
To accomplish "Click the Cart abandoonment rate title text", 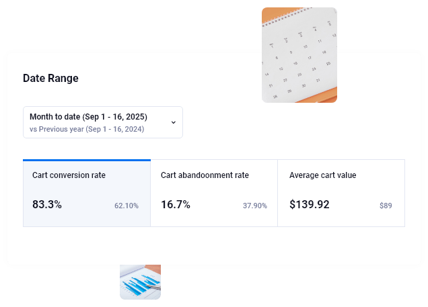I will tap(205, 175).
